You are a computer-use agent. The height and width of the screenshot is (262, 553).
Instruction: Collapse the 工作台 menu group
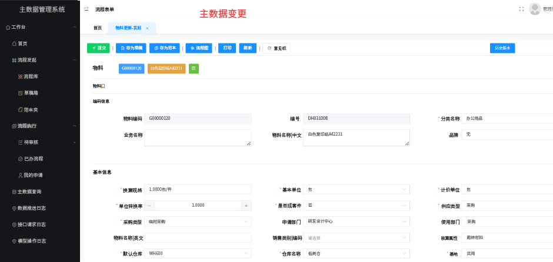[74, 27]
